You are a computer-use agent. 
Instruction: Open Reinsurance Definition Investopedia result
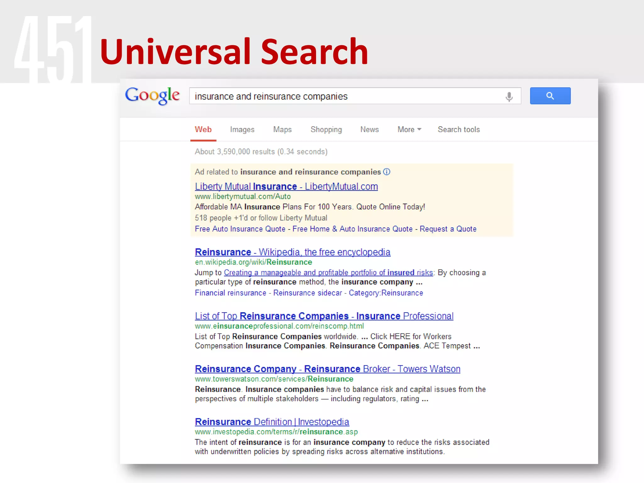pyautogui.click(x=272, y=422)
